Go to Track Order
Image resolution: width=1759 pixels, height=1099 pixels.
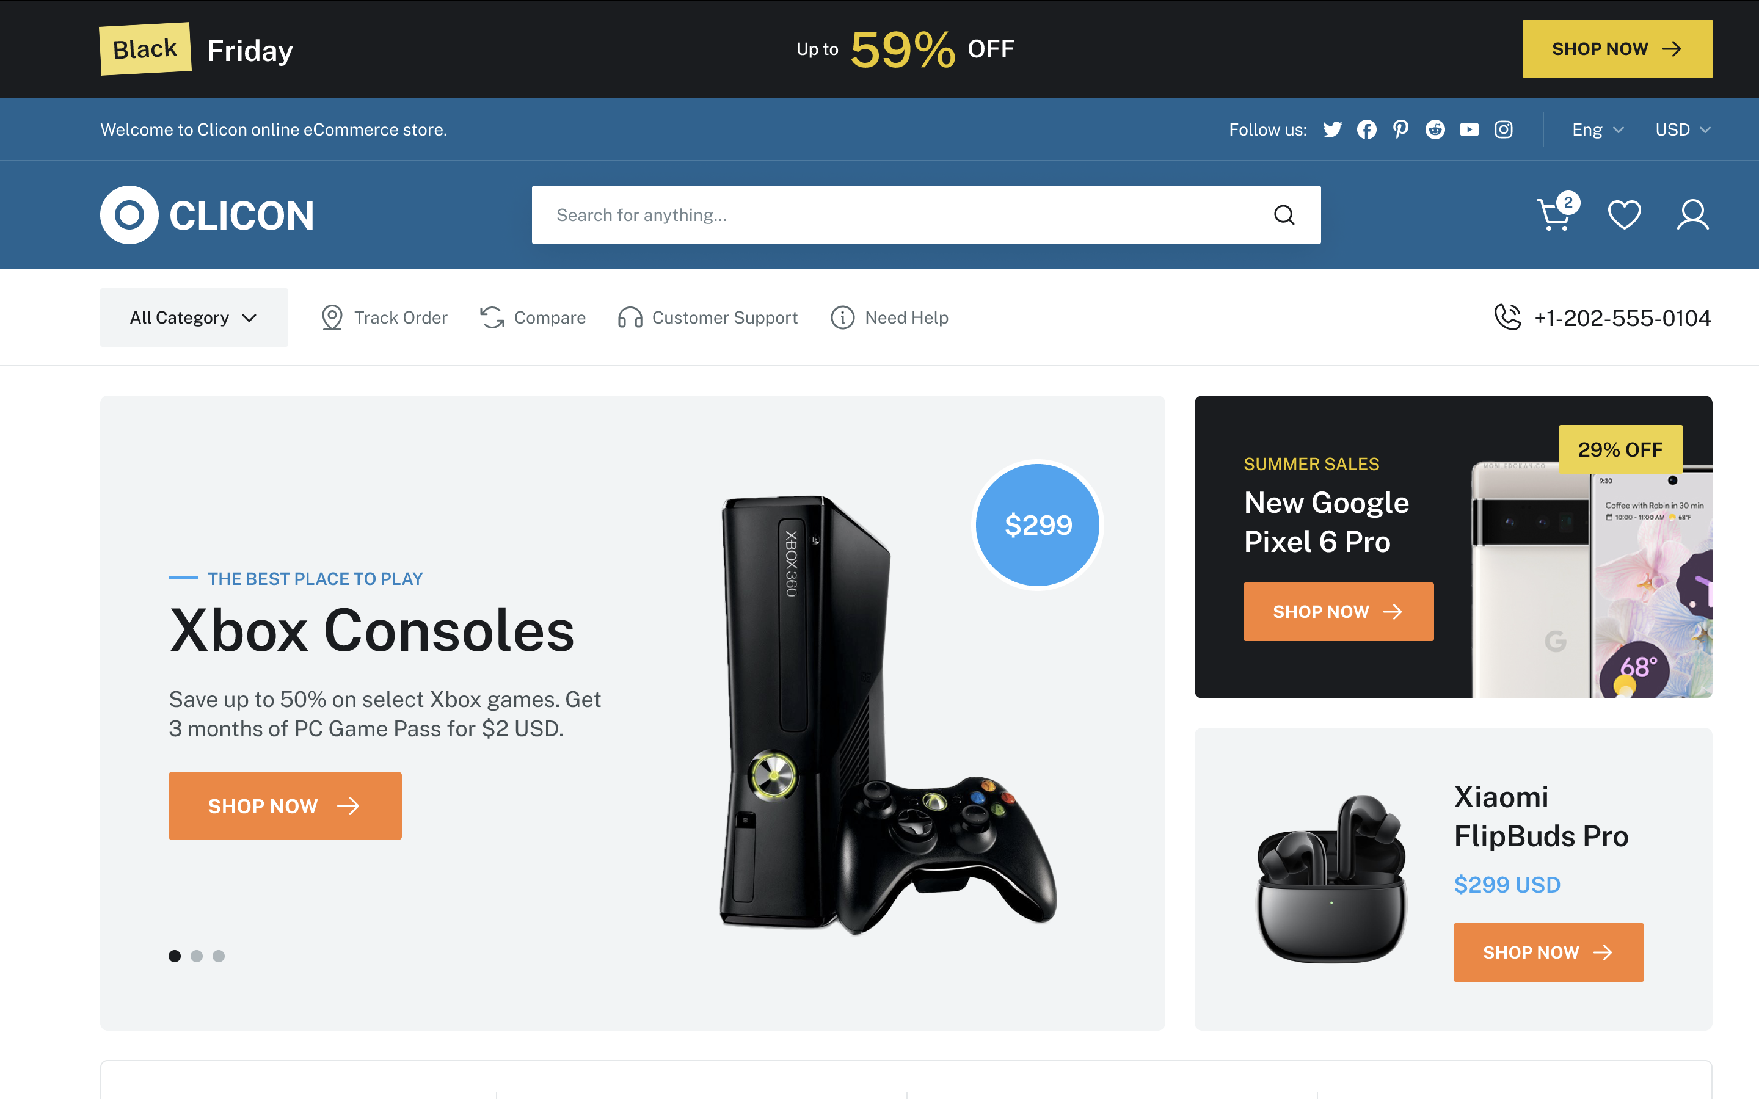384,317
